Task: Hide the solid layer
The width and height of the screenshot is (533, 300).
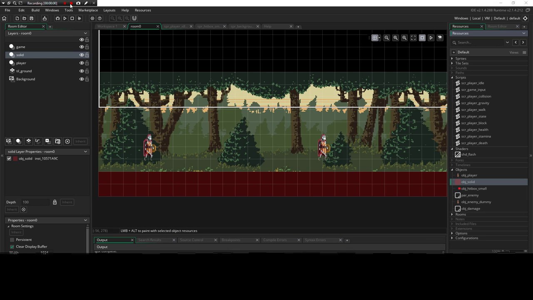Action: (x=82, y=55)
